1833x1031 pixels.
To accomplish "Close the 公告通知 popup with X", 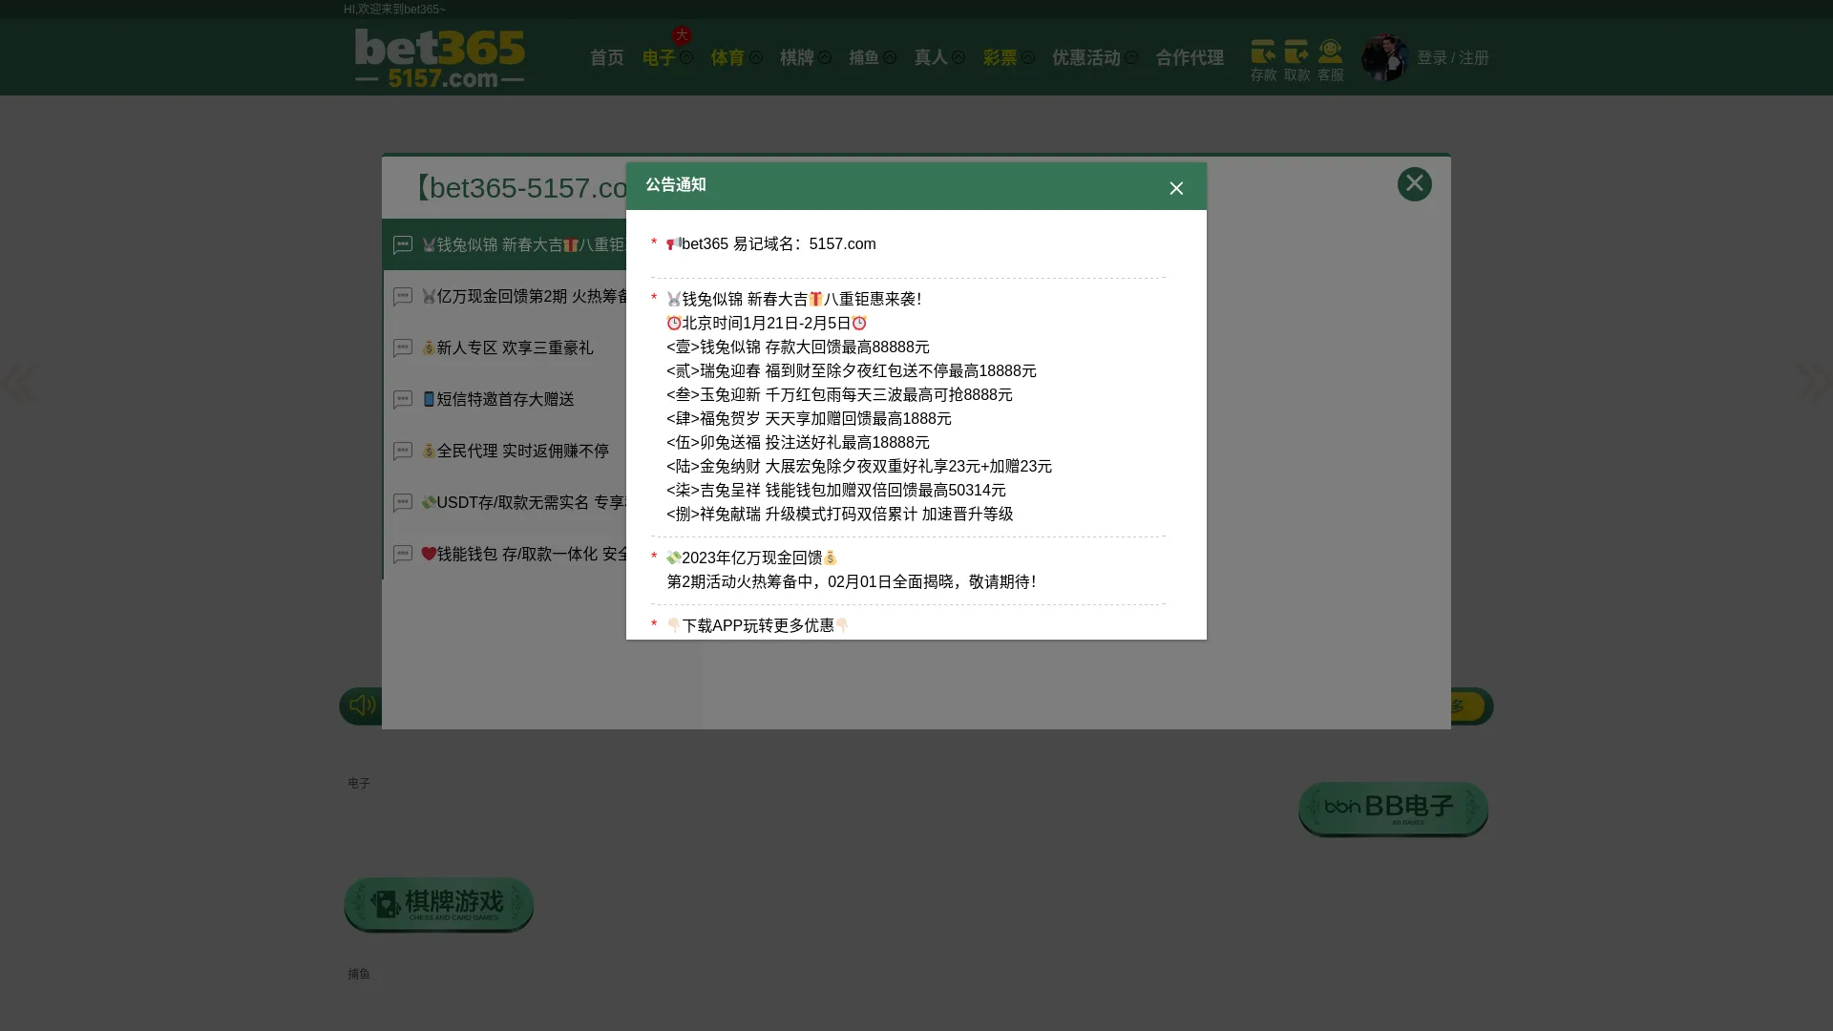I will point(1176,188).
